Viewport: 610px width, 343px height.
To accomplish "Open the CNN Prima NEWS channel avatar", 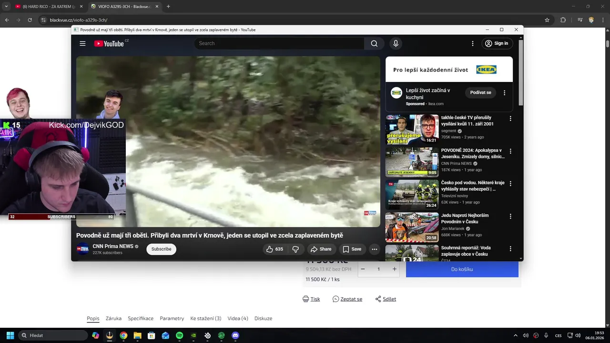I will (x=83, y=249).
